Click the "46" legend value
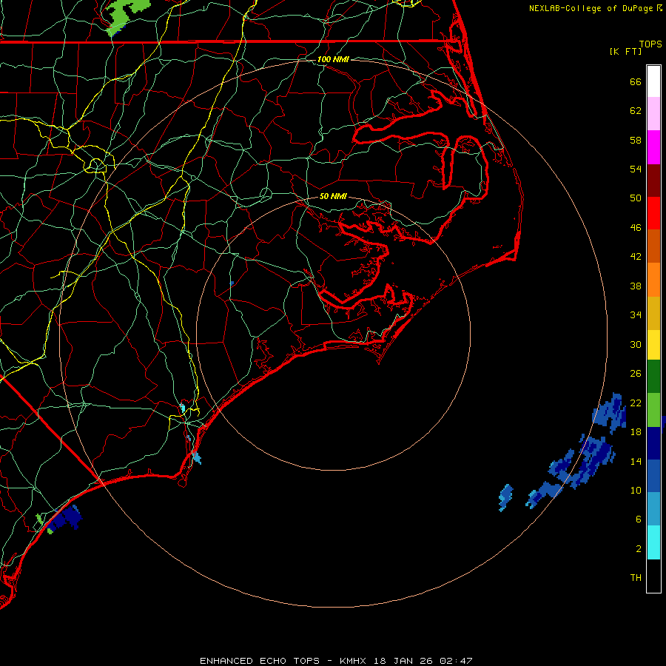 click(636, 228)
